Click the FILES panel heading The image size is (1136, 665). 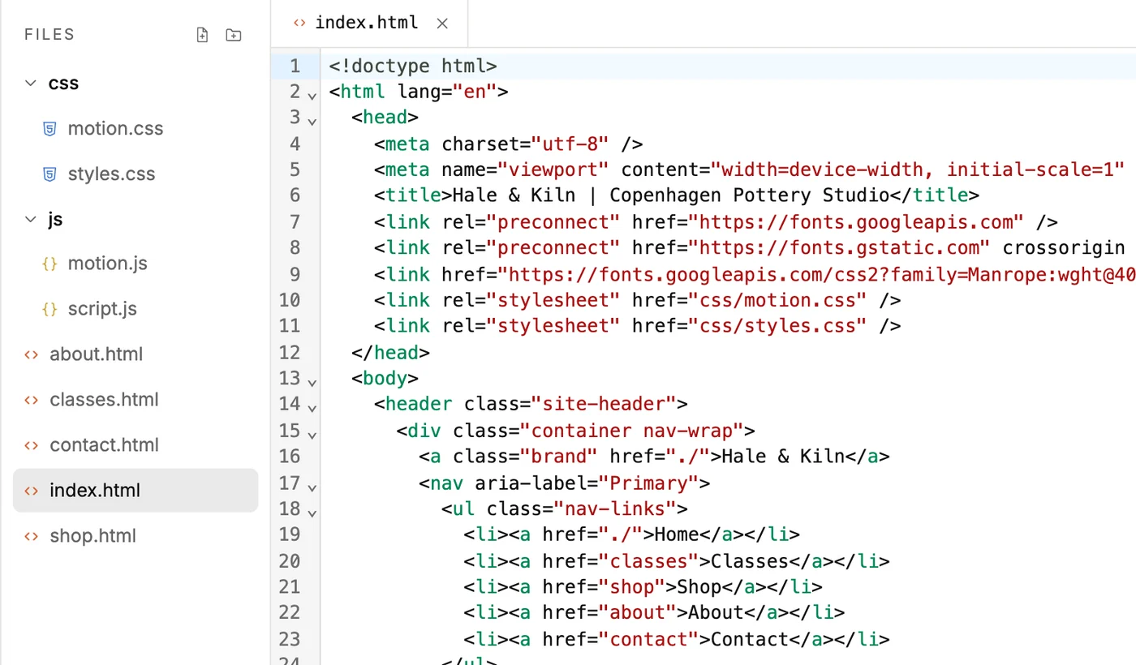point(49,34)
